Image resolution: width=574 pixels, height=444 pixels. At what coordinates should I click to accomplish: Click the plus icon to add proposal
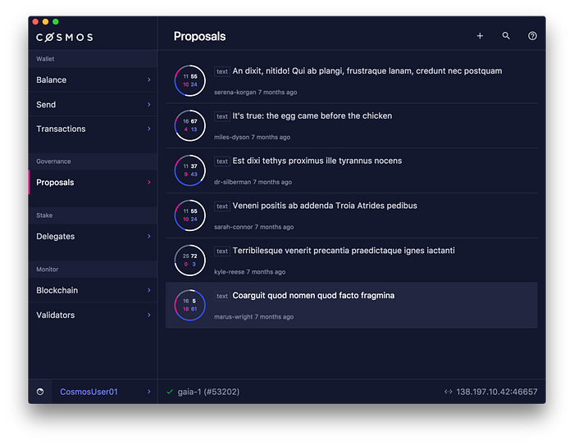(x=480, y=36)
